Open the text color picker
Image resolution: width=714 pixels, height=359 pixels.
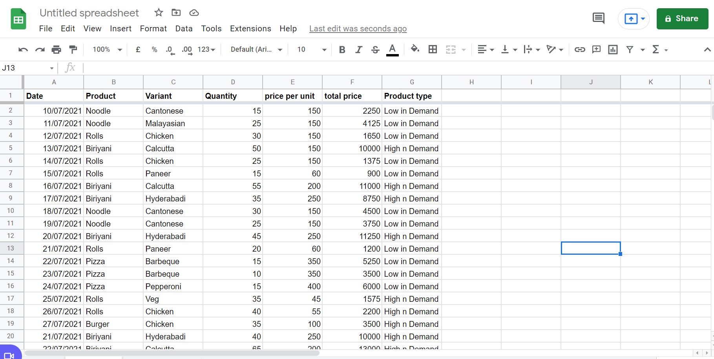(x=392, y=50)
